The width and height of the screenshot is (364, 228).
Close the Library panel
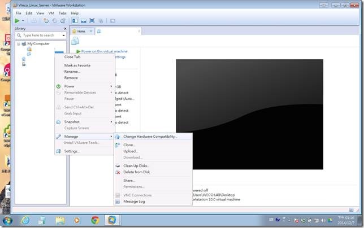tap(65, 28)
